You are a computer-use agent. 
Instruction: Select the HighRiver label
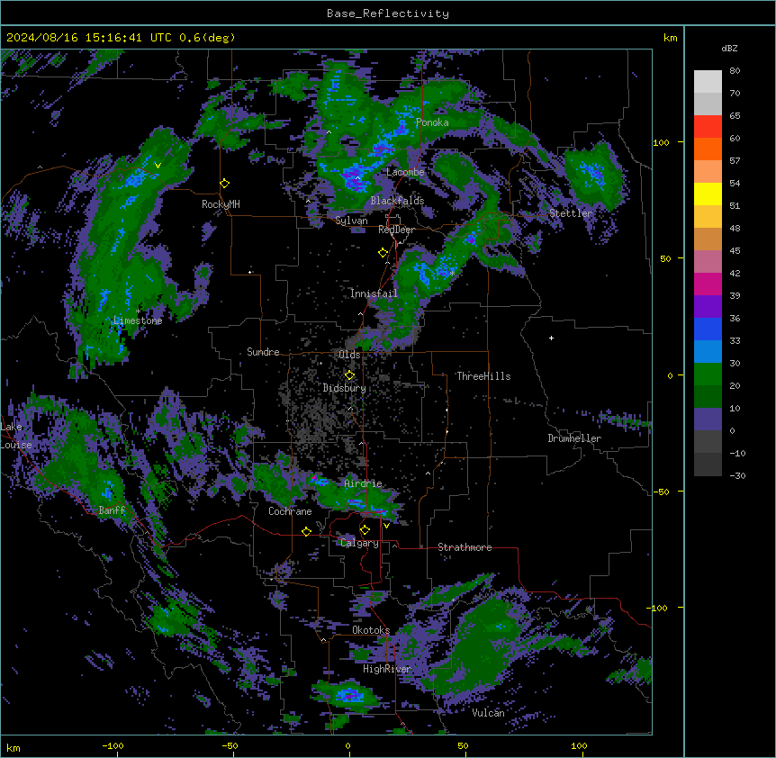click(x=387, y=669)
